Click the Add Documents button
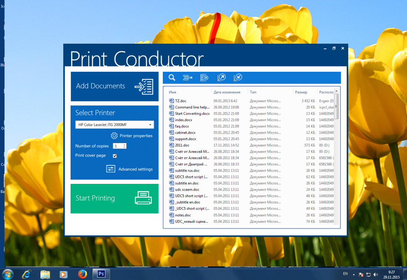The image size is (407, 280). coord(114,87)
